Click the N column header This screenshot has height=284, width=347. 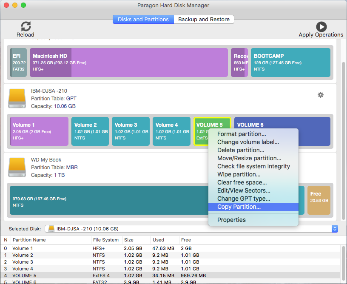[6, 240]
